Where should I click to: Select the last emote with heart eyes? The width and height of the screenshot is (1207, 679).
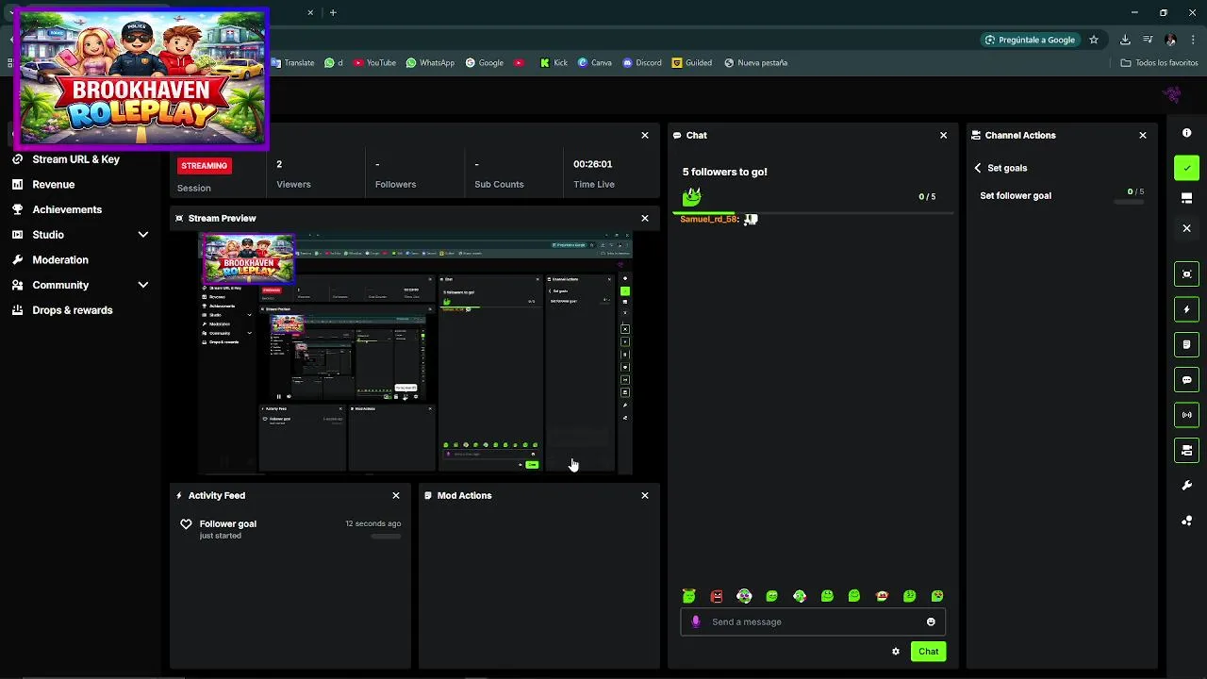pos(937,596)
